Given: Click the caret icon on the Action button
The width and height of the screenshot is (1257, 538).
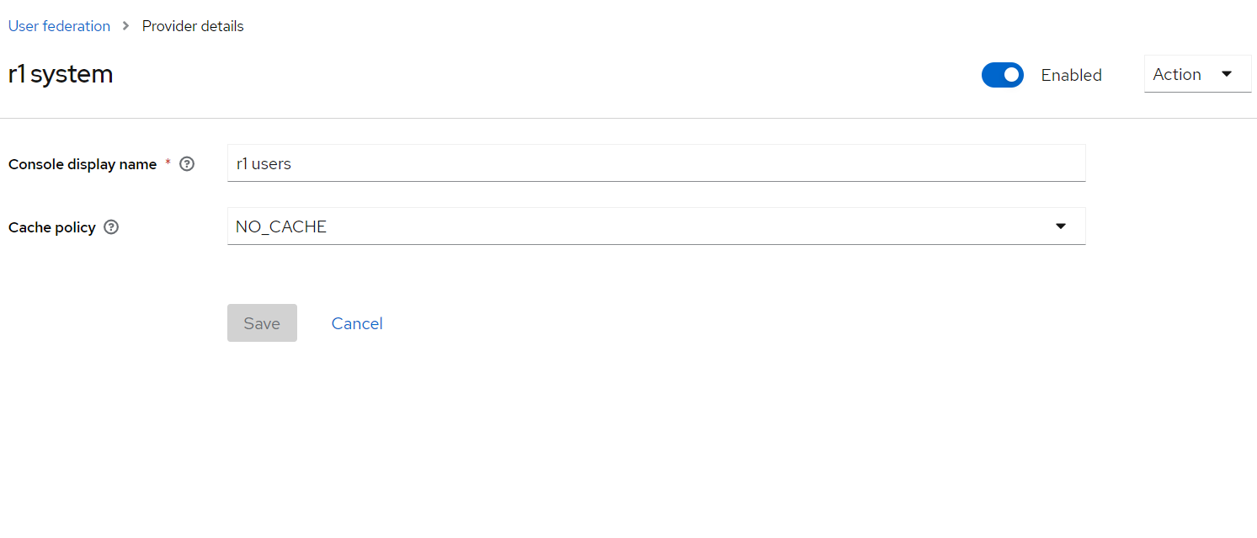Looking at the screenshot, I should tap(1228, 74).
